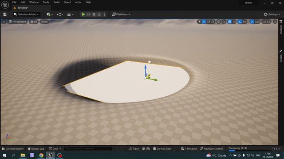Open the Help menu

click(x=88, y=2)
